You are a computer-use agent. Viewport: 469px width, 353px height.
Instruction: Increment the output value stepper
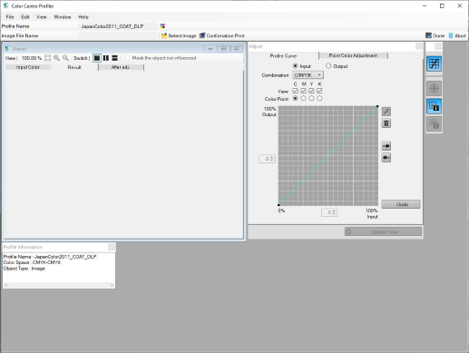[272, 157]
